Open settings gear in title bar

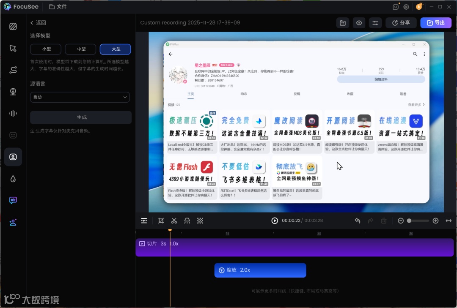[x=406, y=7]
